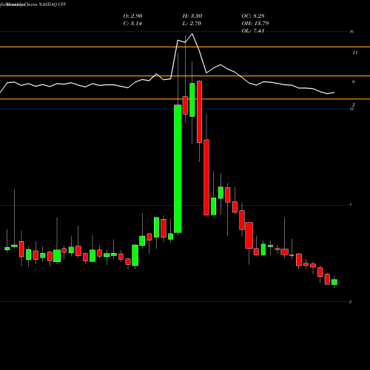
Task: Click the price axis label 11
Action: coord(355,53)
